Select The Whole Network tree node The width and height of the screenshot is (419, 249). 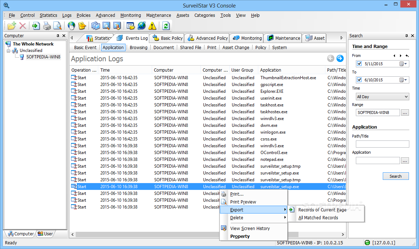[x=33, y=44]
